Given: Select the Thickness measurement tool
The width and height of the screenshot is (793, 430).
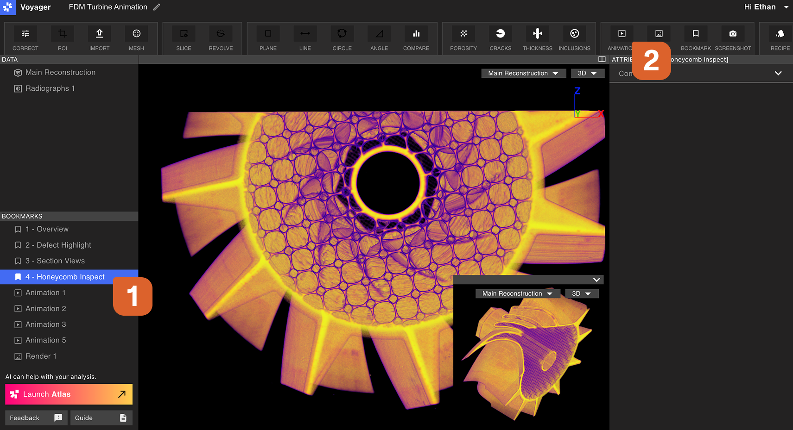Looking at the screenshot, I should (x=537, y=38).
